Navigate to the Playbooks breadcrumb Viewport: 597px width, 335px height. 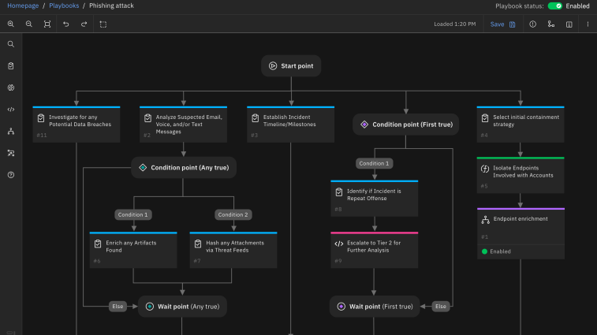65,6
